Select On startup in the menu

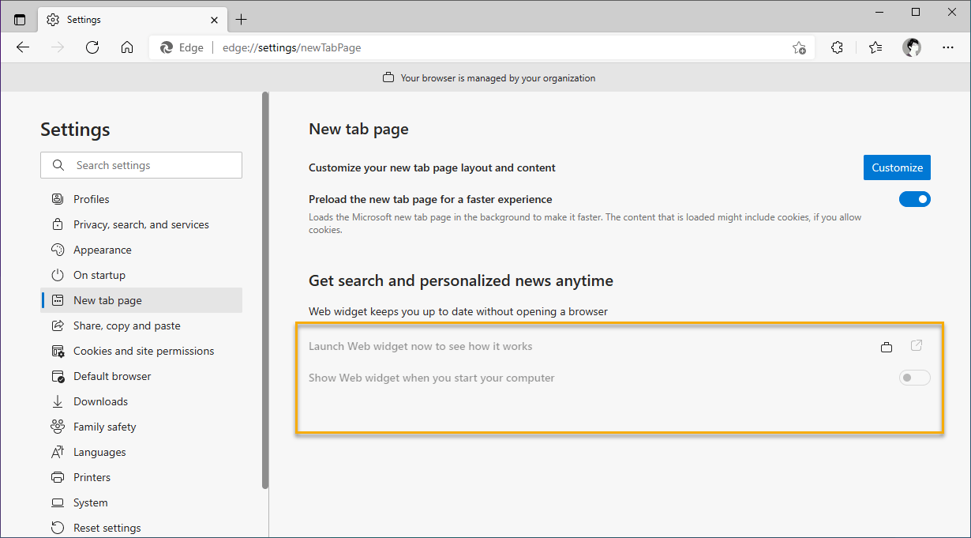click(99, 274)
